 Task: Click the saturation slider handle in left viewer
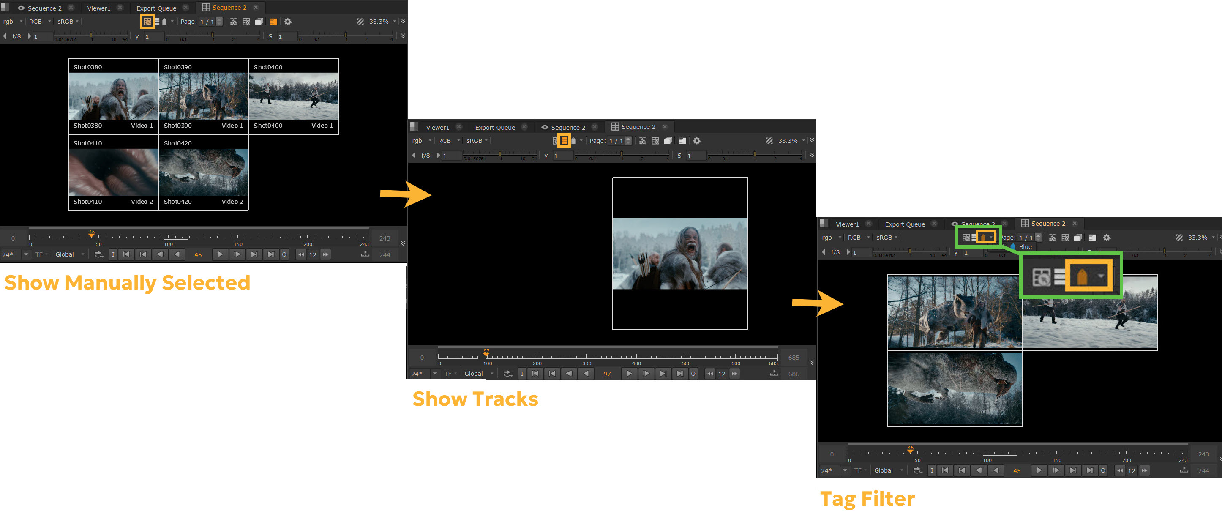click(x=346, y=36)
